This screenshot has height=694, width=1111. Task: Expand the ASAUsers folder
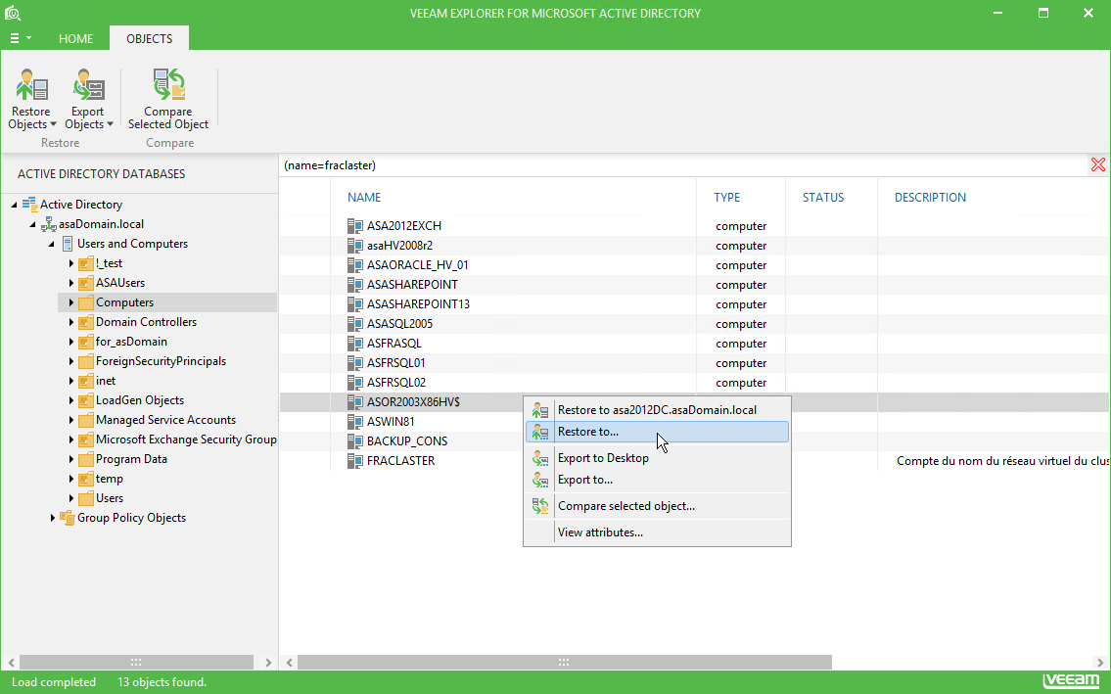tap(70, 283)
